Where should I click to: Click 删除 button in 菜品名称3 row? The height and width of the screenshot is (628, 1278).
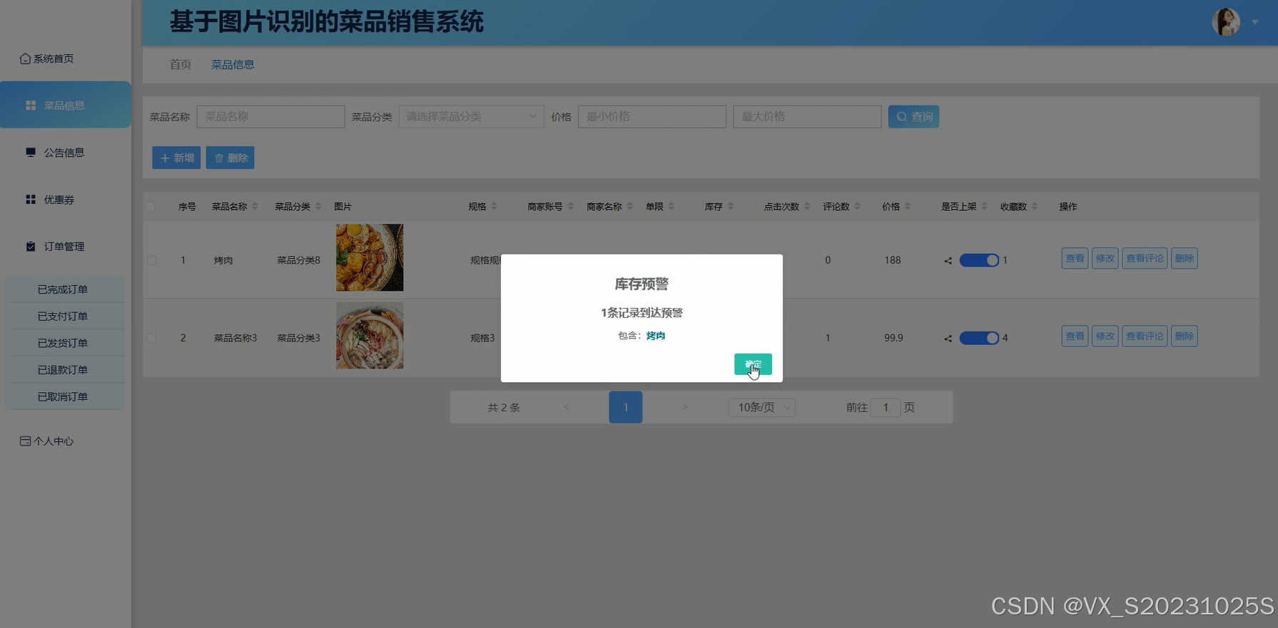1185,336
